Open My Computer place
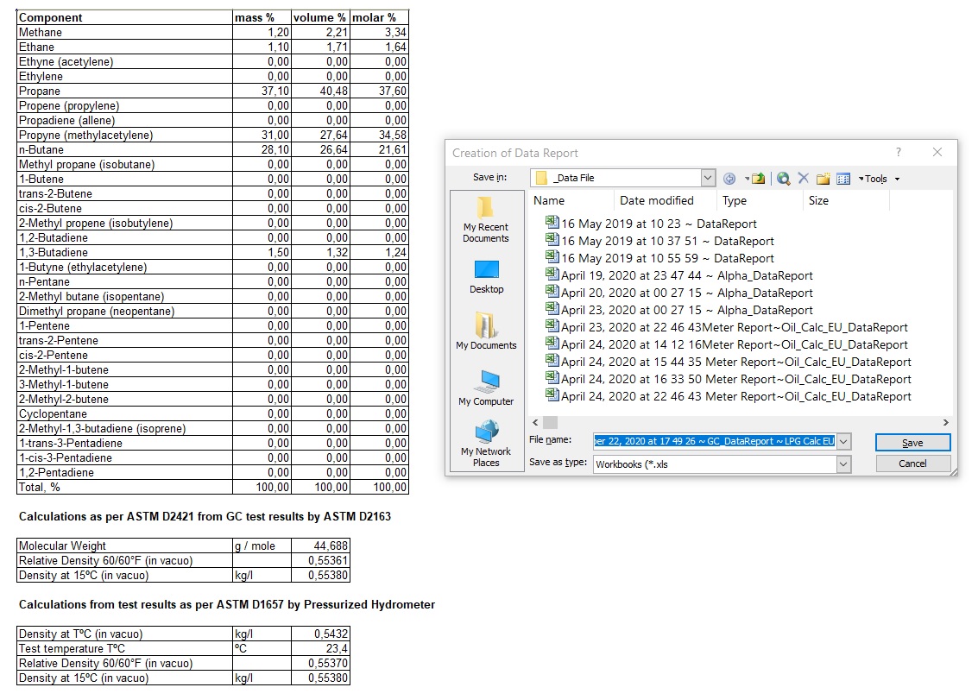 coord(486,388)
